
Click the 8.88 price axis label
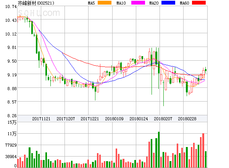click(x=12, y=89)
